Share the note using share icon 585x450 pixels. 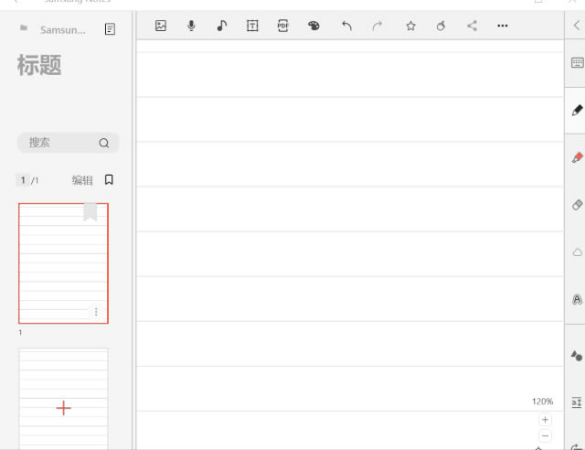(x=472, y=26)
